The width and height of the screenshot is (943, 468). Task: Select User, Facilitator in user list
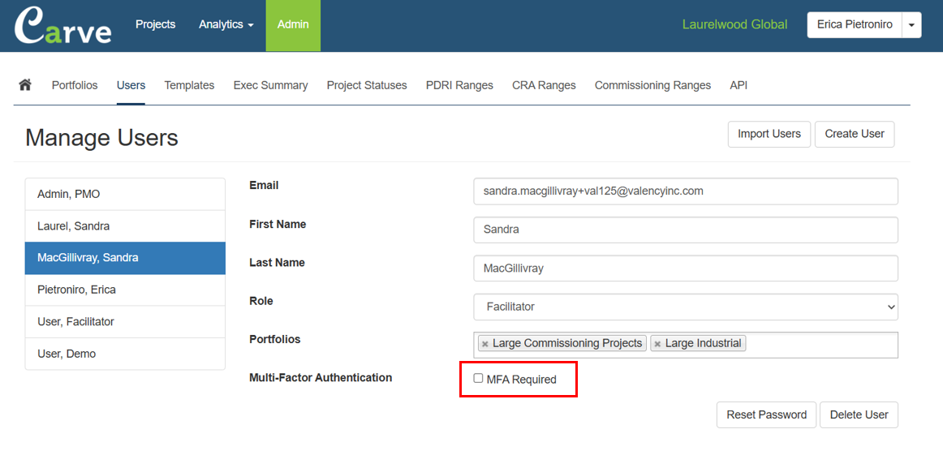pos(125,322)
